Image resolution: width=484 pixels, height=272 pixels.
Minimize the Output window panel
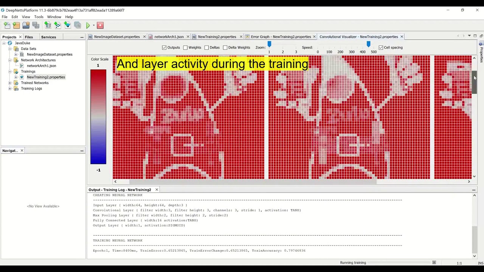point(474,190)
